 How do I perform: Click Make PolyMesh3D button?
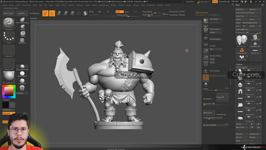coord(252,23)
